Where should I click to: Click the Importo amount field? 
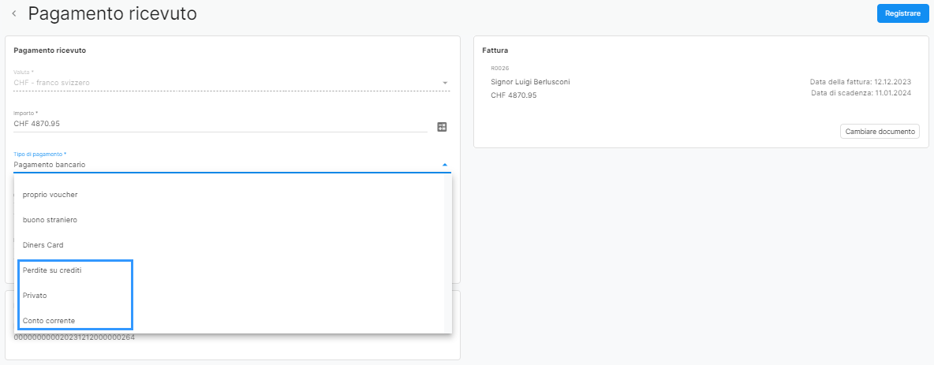click(220, 124)
